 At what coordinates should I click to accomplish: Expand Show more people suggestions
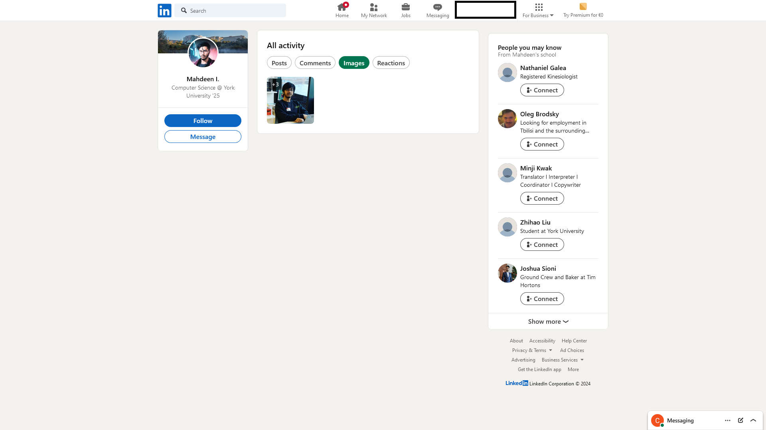pyautogui.click(x=548, y=321)
